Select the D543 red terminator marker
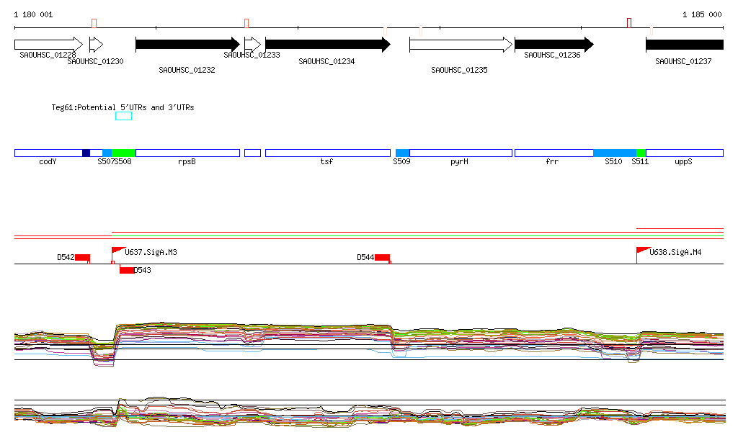738x440 pixels. (x=126, y=270)
